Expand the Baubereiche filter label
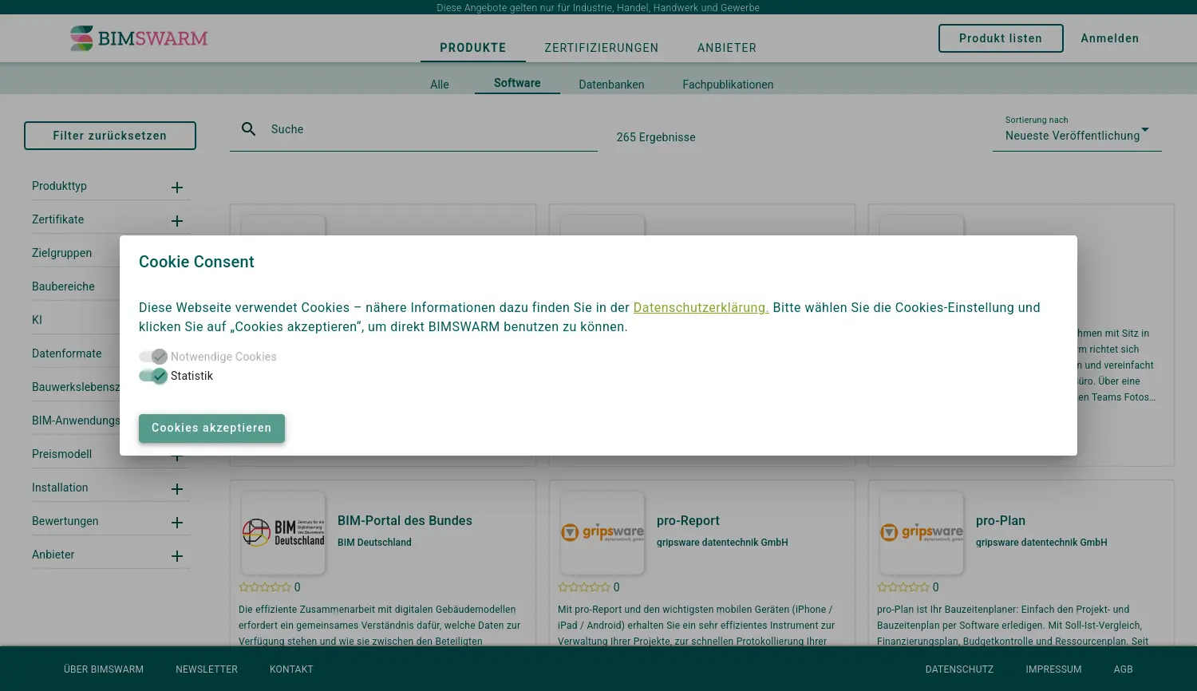Image resolution: width=1197 pixels, height=691 pixels. pos(63,286)
